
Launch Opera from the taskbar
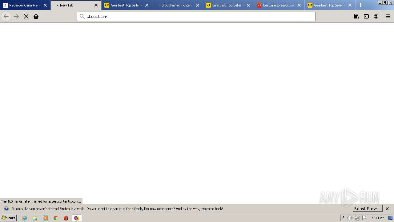point(66,218)
